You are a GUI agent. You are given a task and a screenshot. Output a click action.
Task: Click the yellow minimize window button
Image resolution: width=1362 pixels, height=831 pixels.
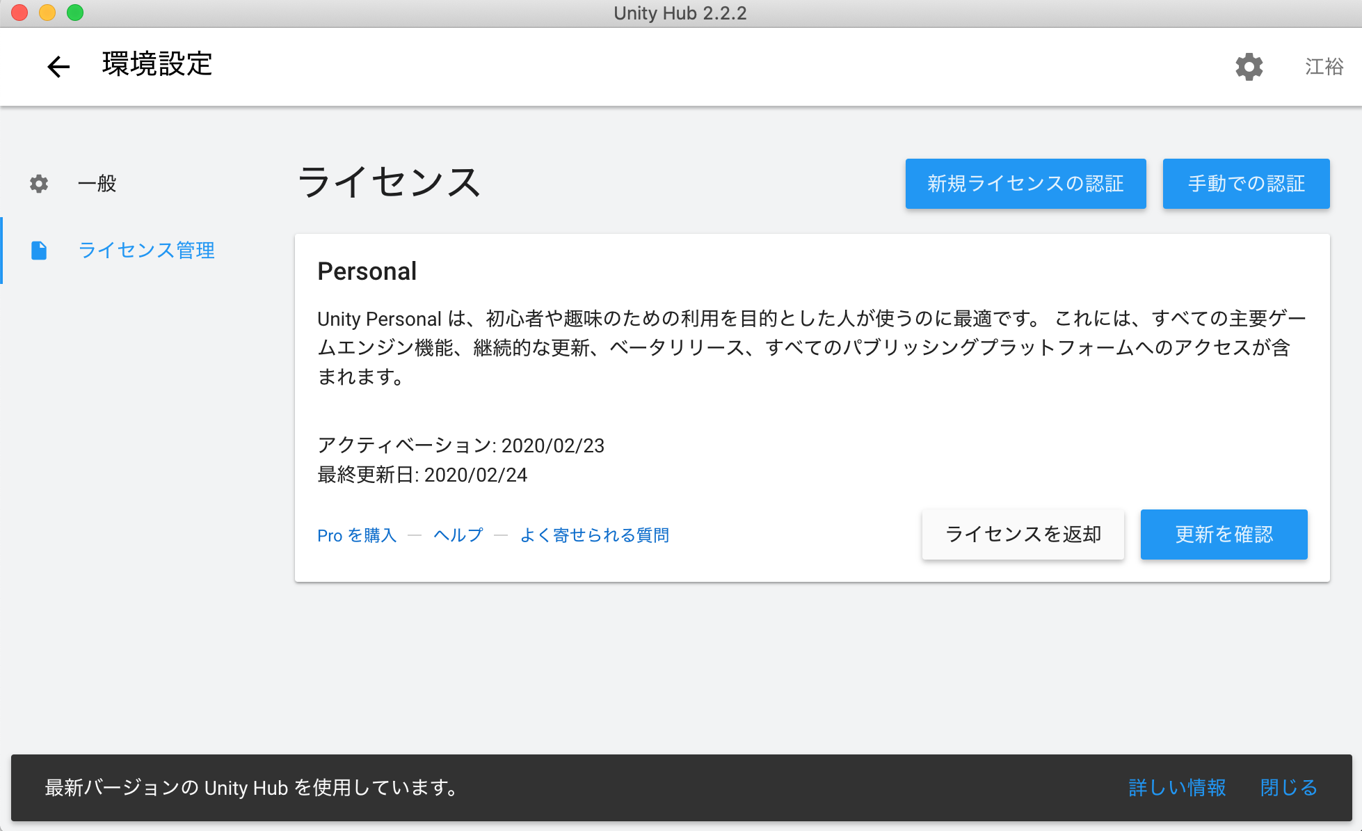pyautogui.click(x=47, y=13)
